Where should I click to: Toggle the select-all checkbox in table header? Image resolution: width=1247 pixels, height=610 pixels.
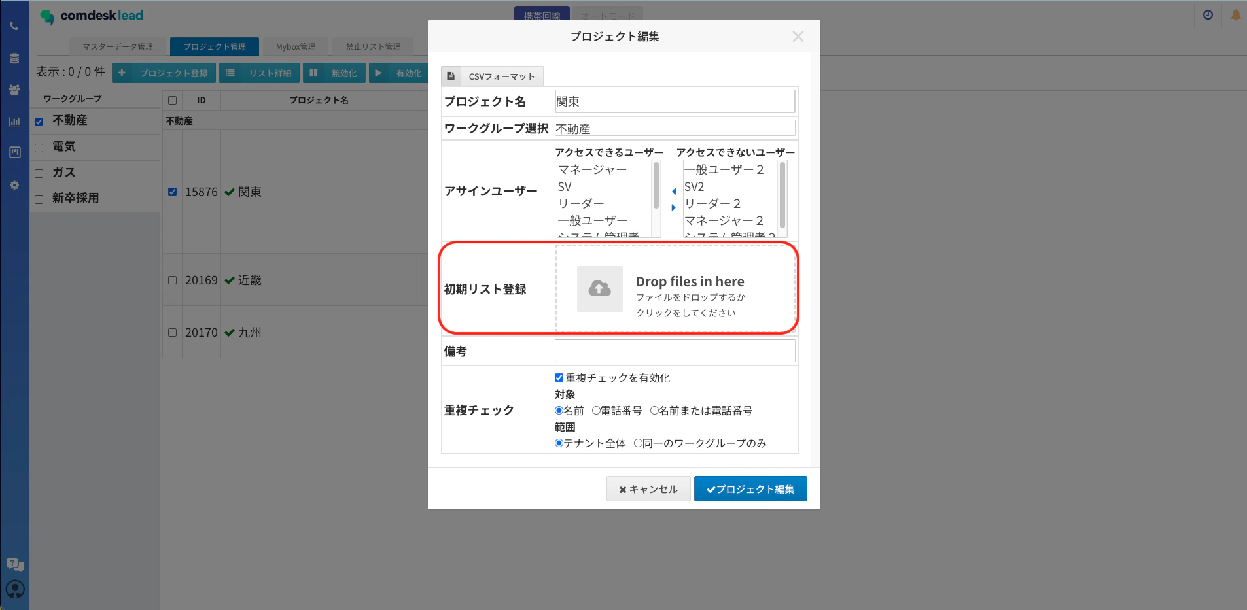[x=173, y=101]
